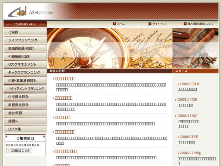
Task: Click the ASSET design logo
Action: pos(31,12)
